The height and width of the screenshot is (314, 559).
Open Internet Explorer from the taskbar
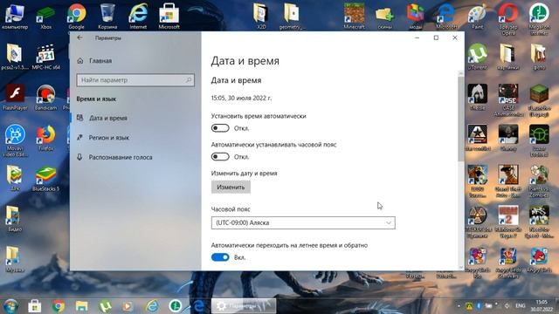(152, 306)
